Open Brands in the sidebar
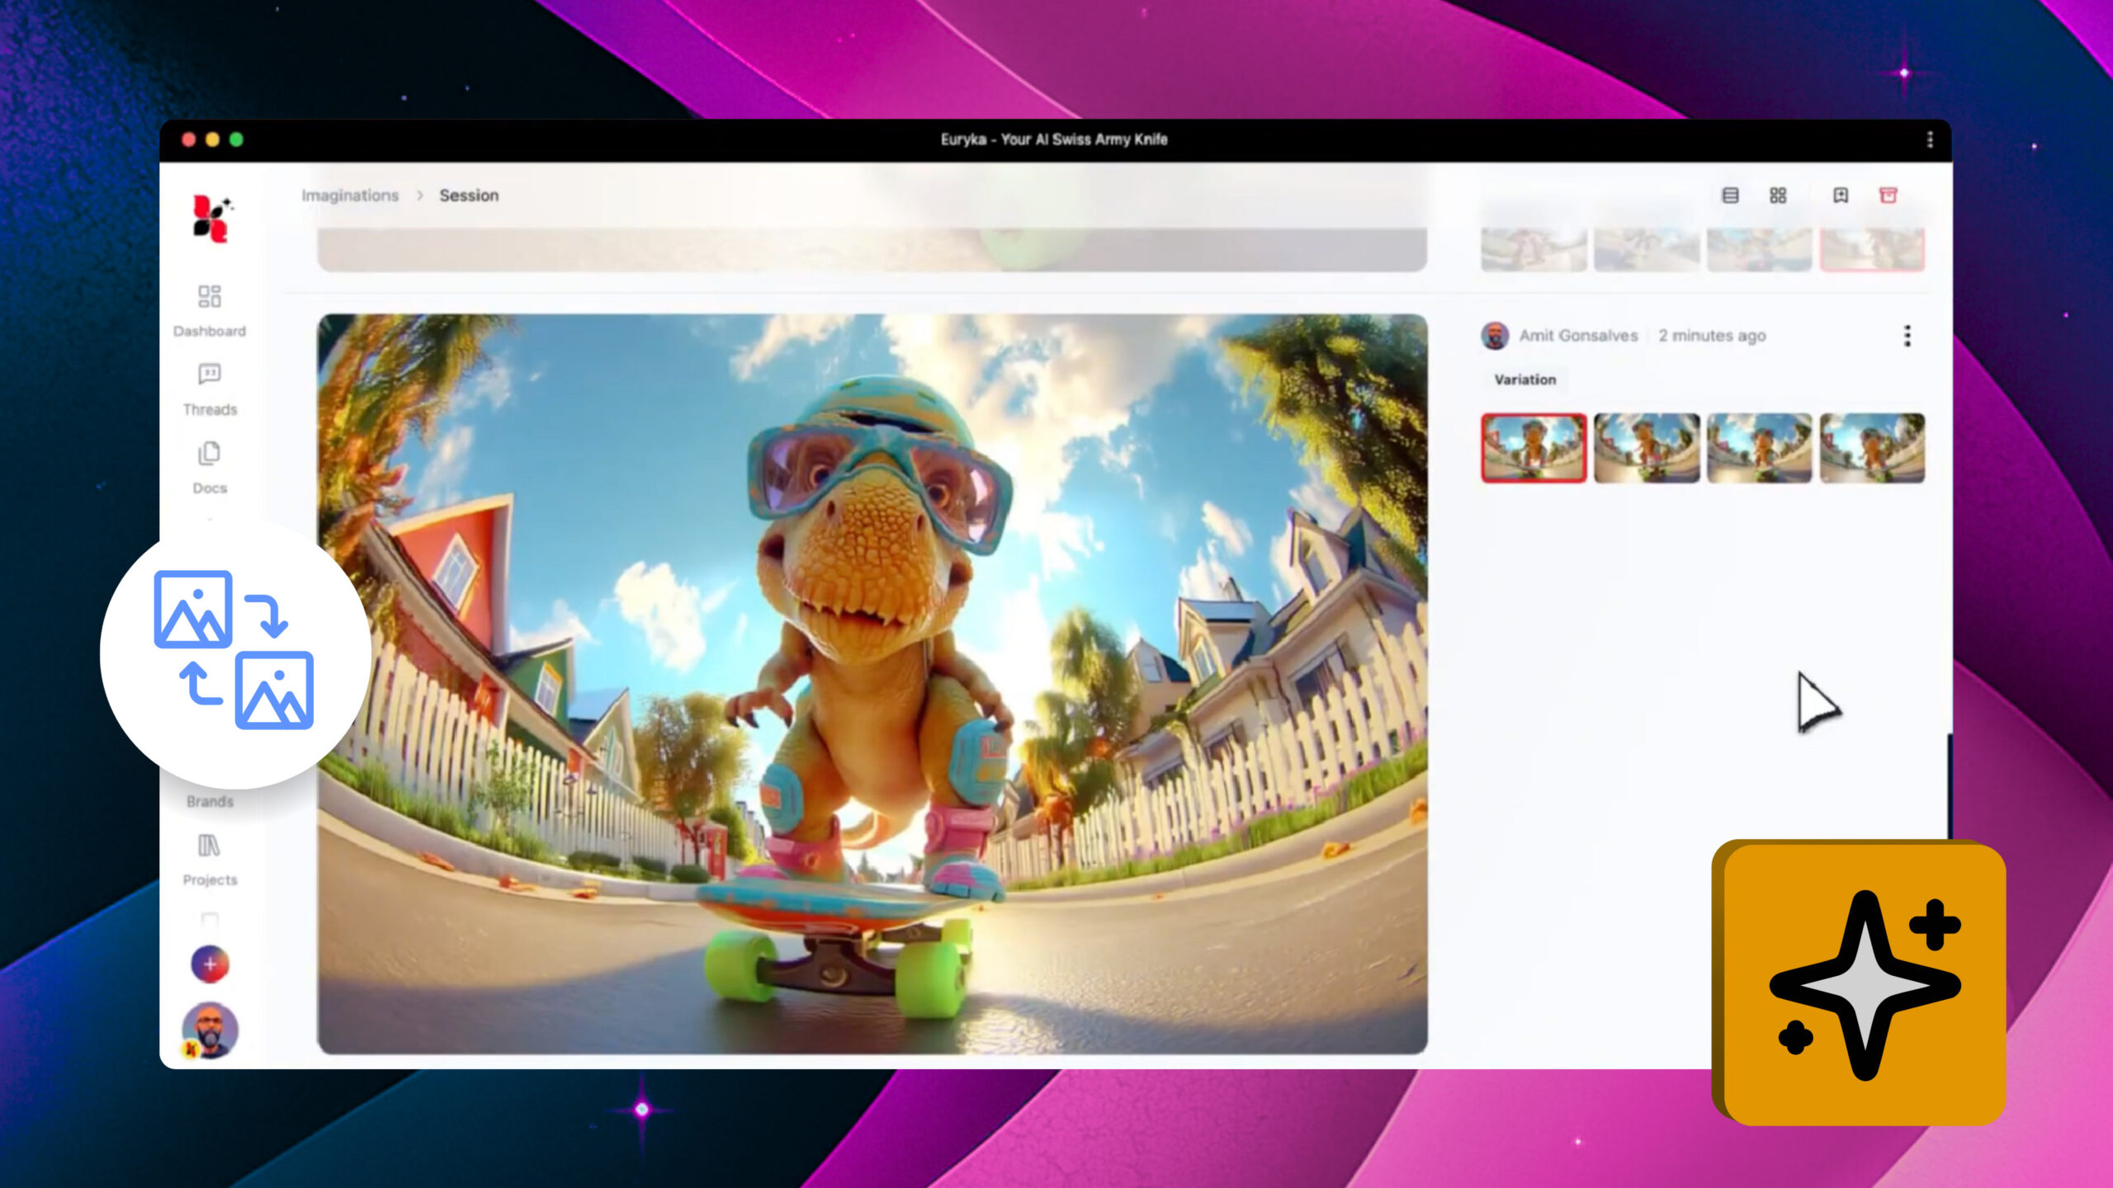 (x=210, y=801)
